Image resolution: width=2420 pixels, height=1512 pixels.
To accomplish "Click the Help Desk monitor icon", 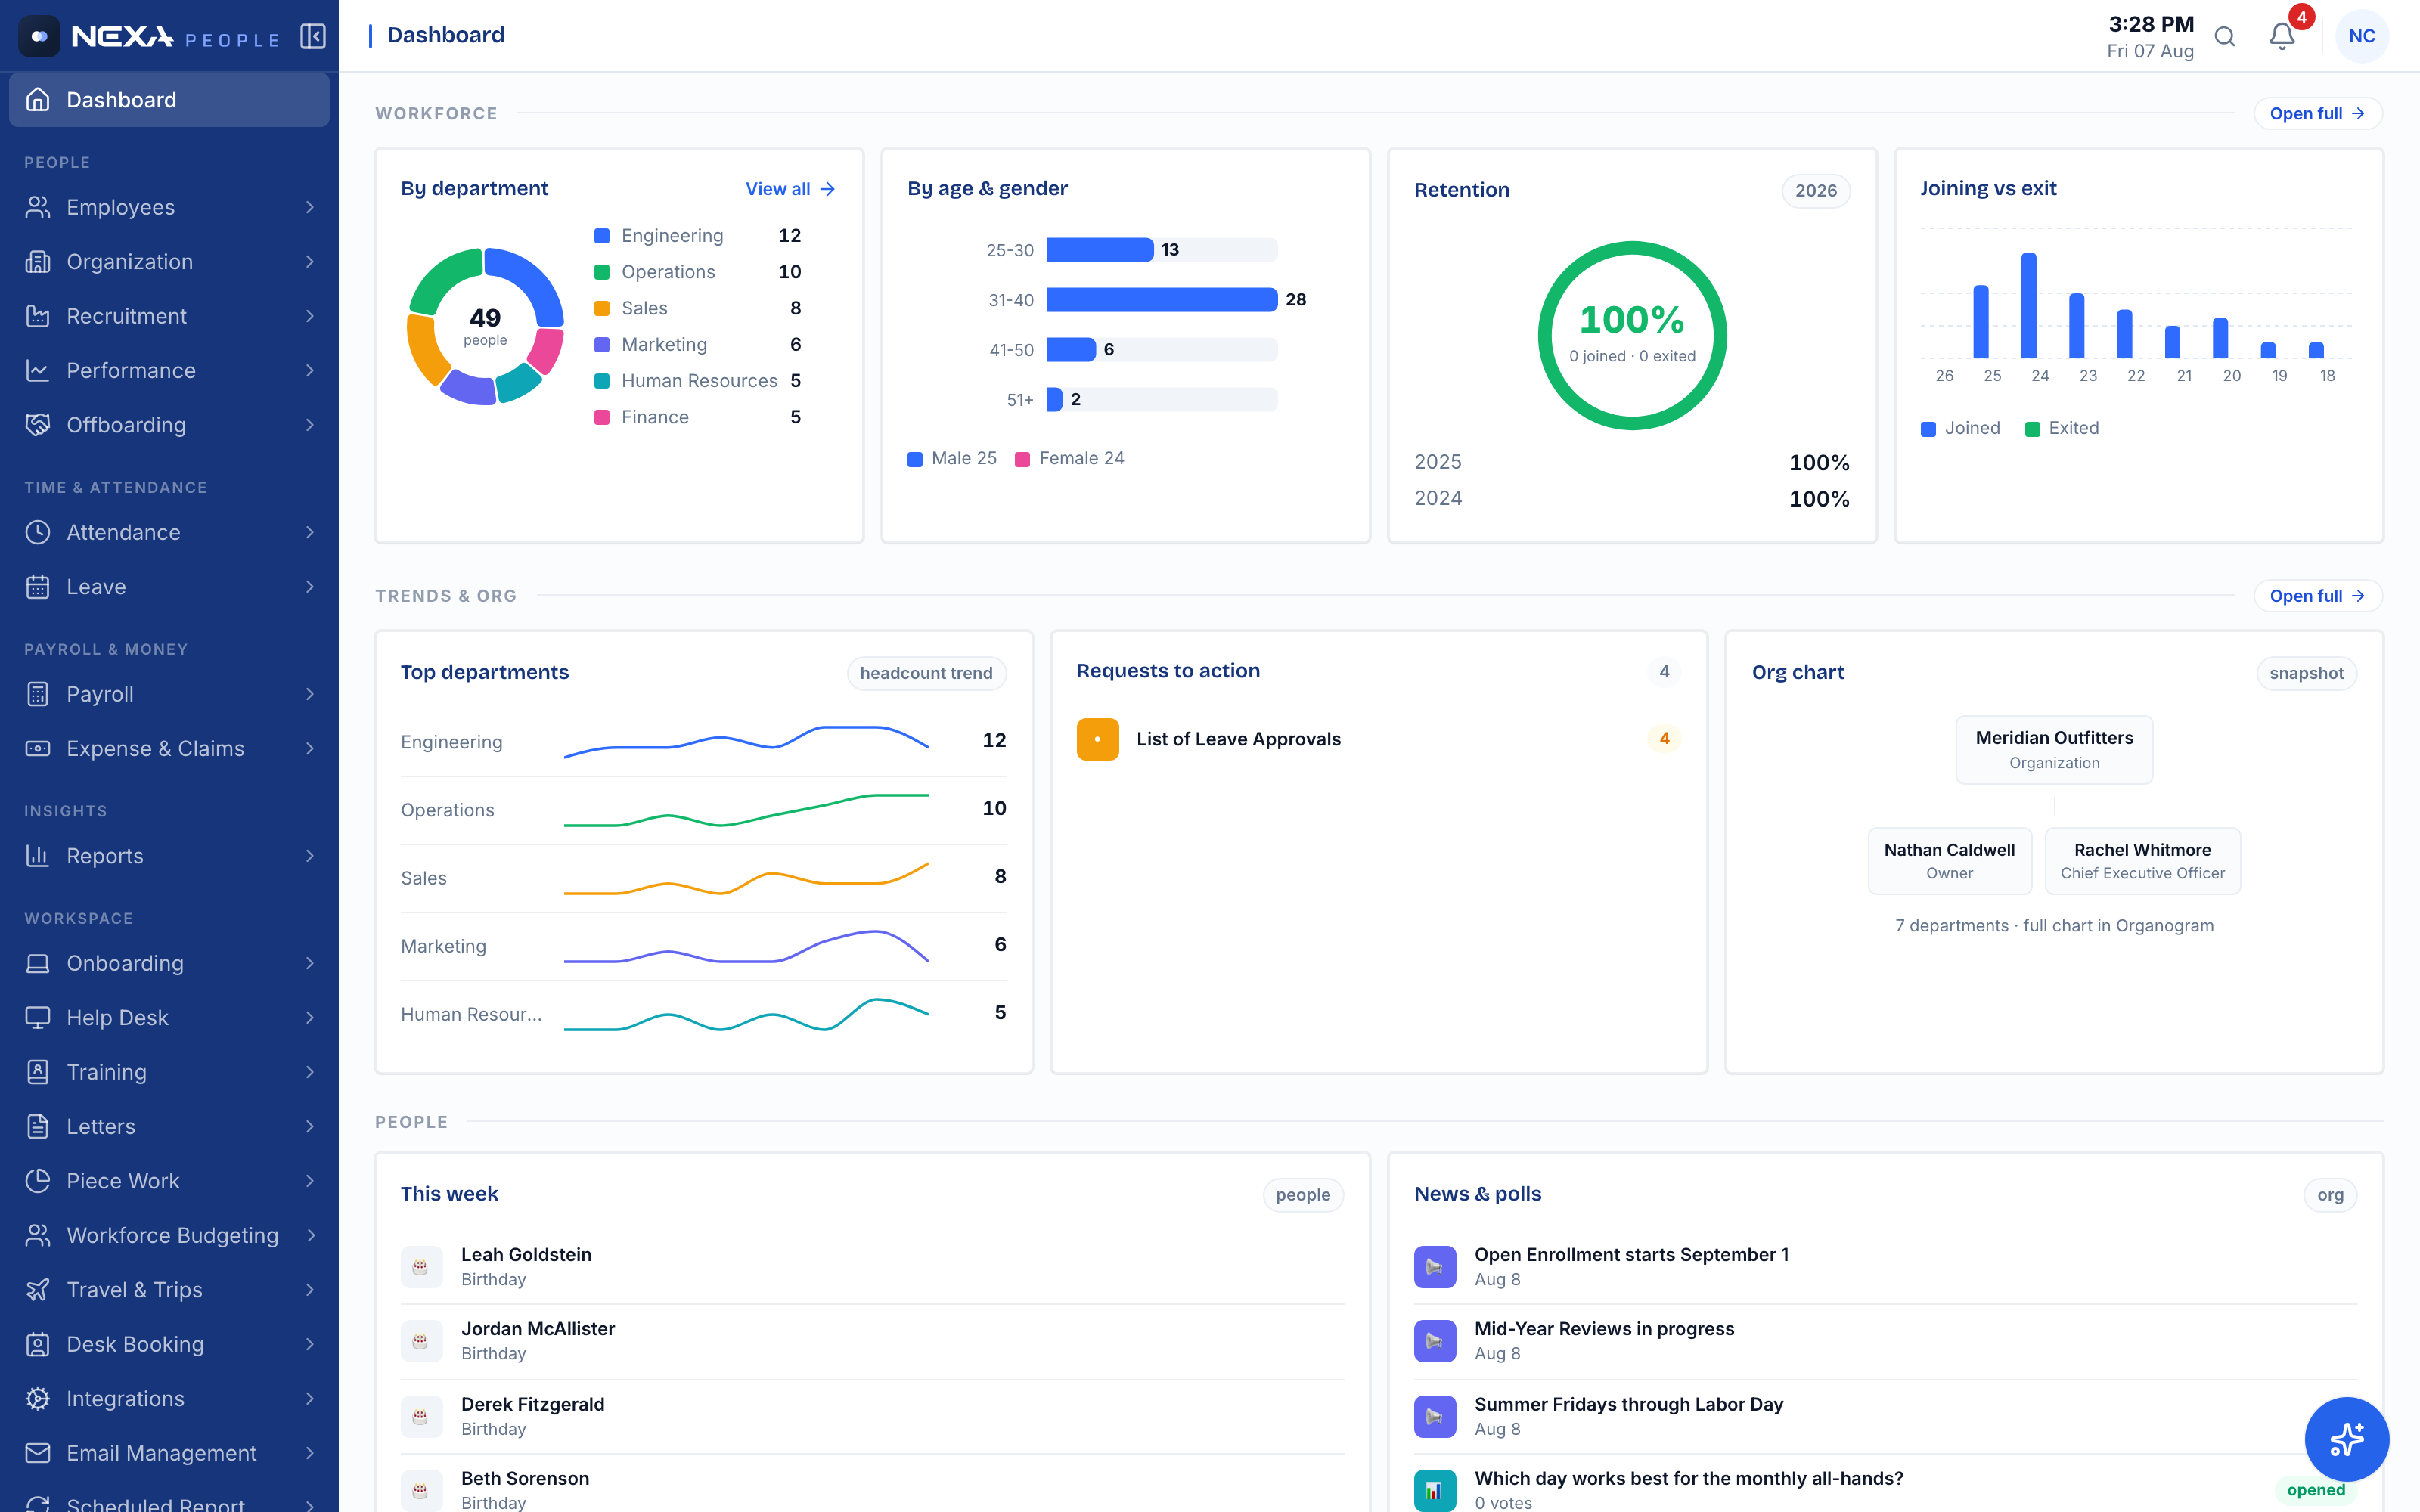I will click(x=38, y=1018).
